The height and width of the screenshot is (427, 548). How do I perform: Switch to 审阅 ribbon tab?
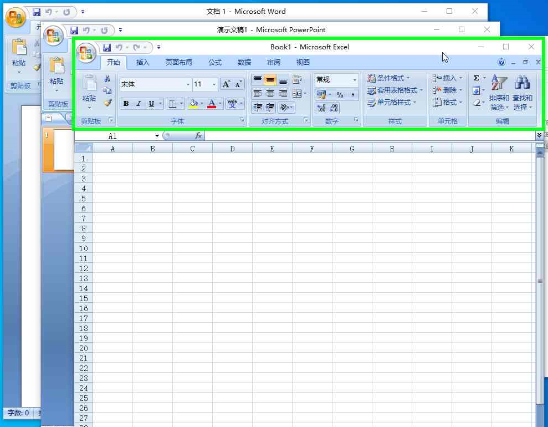coord(274,62)
